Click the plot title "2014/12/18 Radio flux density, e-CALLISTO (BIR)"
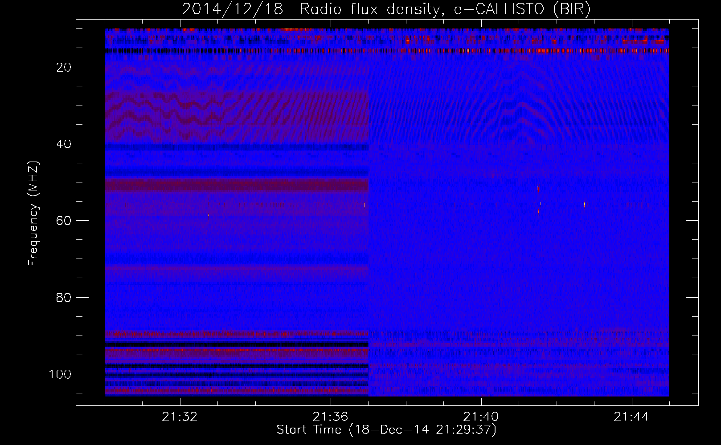The height and width of the screenshot is (445, 721). click(386, 9)
